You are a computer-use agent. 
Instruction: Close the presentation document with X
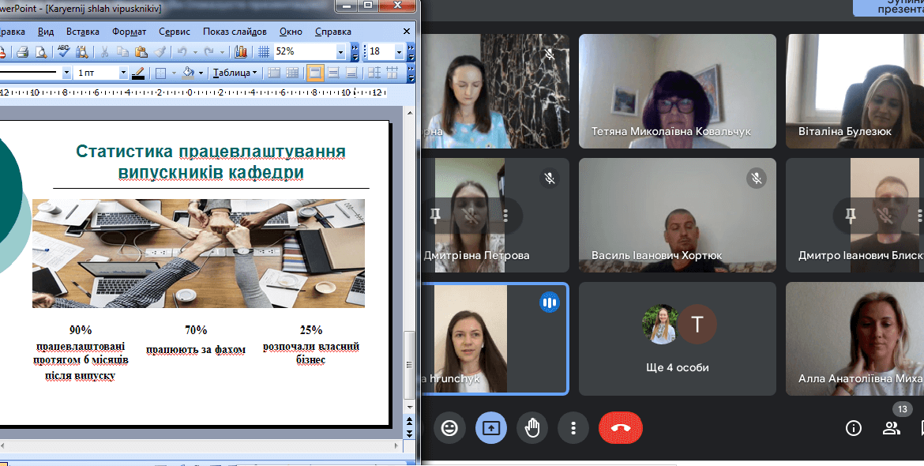(407, 32)
